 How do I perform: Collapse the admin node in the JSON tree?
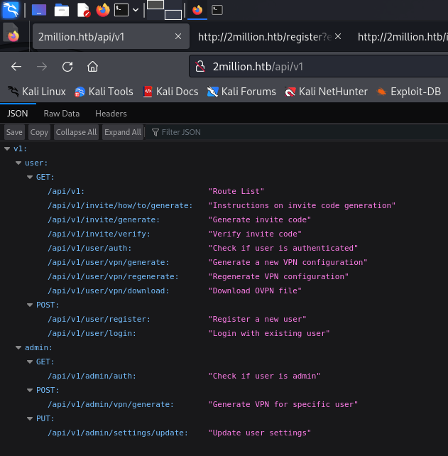[18, 348]
